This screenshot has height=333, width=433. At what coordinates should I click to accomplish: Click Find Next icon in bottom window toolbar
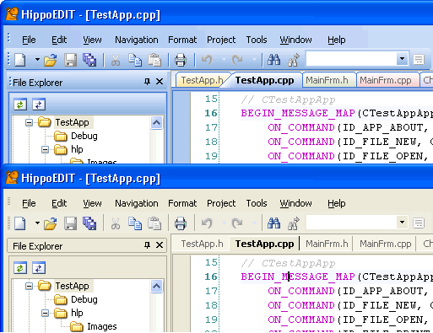(x=294, y=223)
